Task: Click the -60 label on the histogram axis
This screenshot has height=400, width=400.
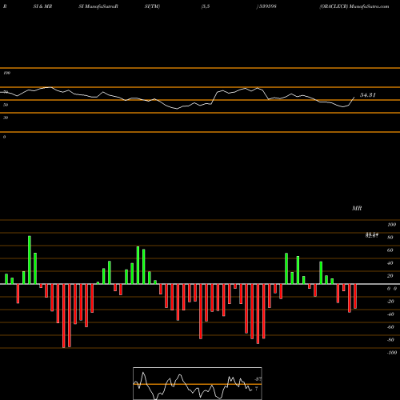Action: (x=390, y=327)
